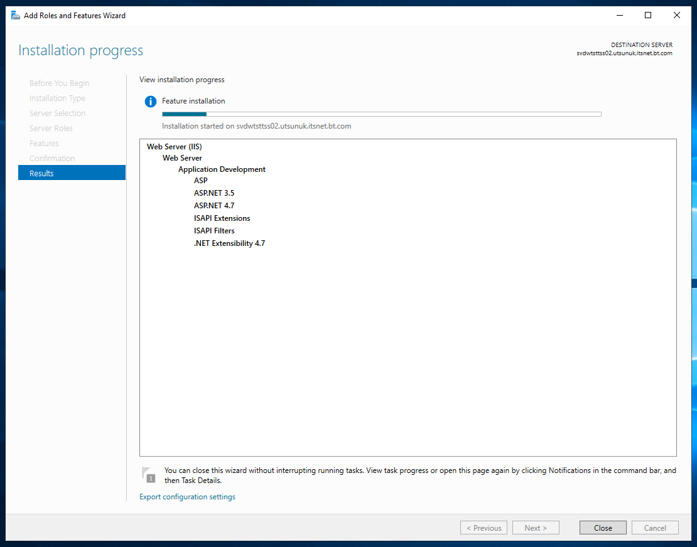Click the Web Server sub-entry
Image resolution: width=697 pixels, height=547 pixels.
click(x=182, y=158)
